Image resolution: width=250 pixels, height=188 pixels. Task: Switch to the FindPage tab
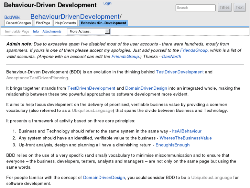pos(43,23)
